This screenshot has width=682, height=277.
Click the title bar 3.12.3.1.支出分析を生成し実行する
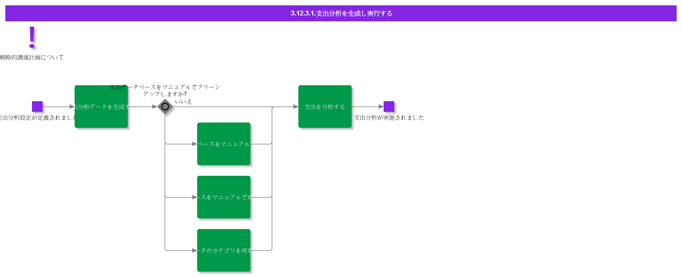coord(341,13)
